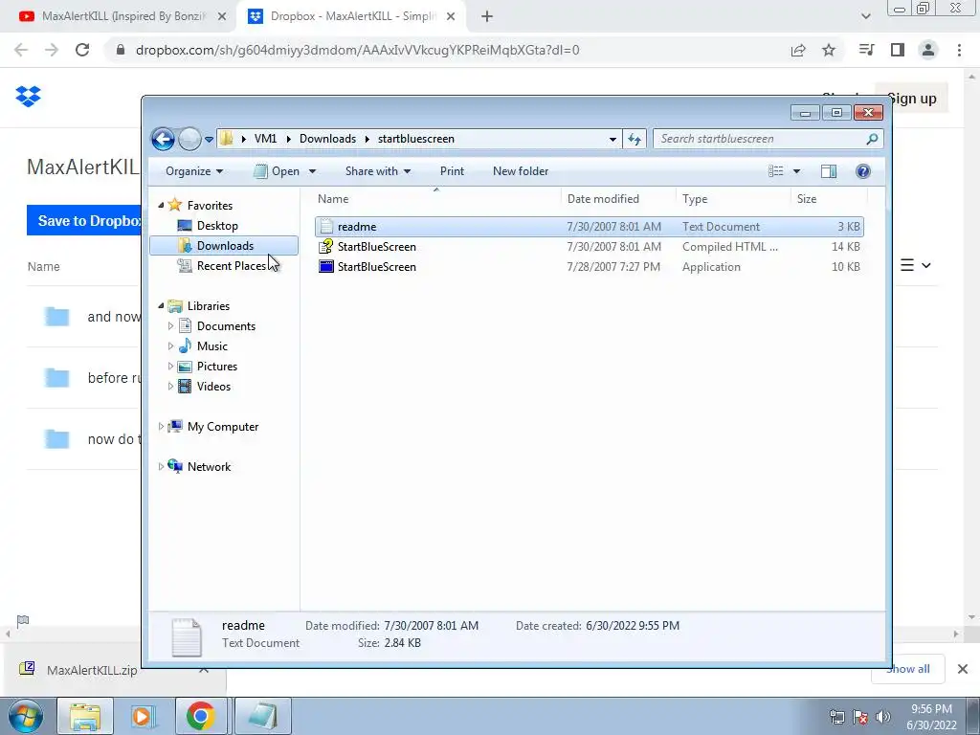Open the Share with menu
This screenshot has width=980, height=735.
click(377, 171)
